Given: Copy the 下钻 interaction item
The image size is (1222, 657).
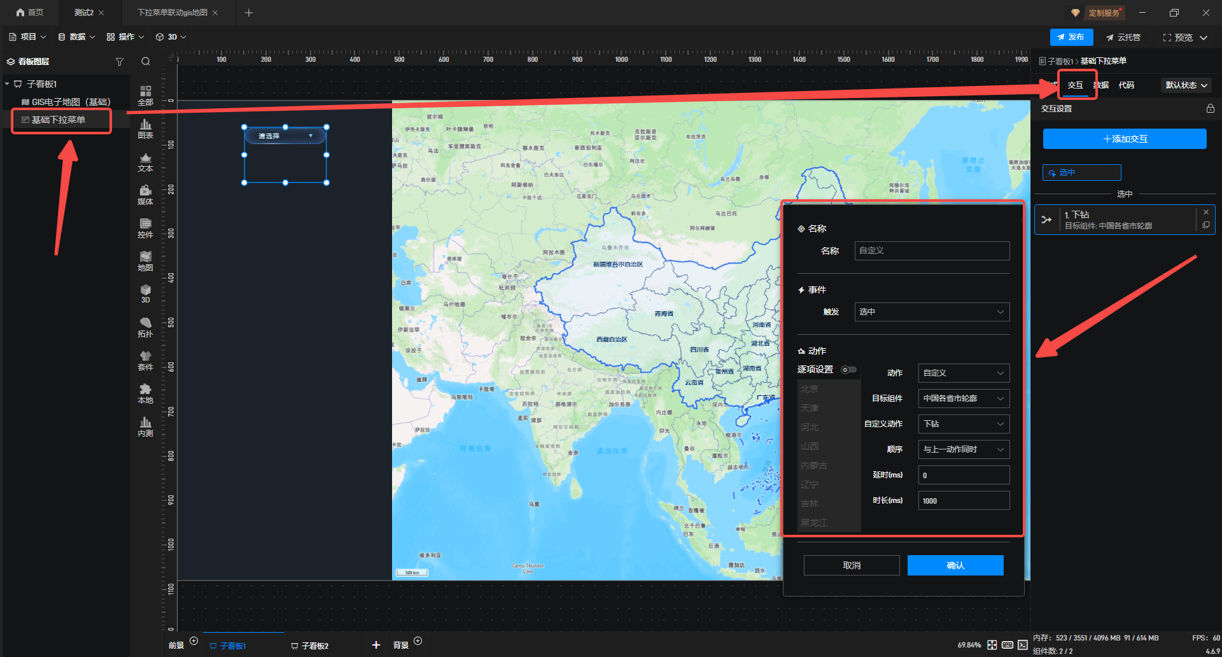Looking at the screenshot, I should (1205, 225).
